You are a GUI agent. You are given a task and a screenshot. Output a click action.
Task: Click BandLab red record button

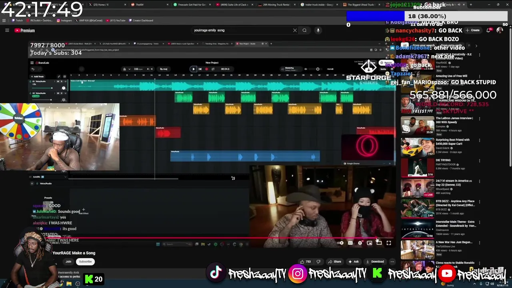point(206,69)
